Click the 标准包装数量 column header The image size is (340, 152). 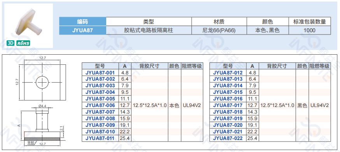[310, 21]
